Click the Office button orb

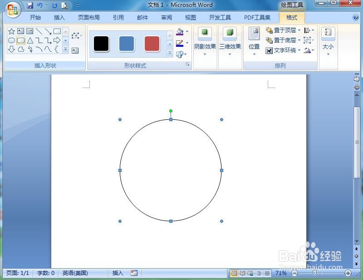tap(13, 10)
